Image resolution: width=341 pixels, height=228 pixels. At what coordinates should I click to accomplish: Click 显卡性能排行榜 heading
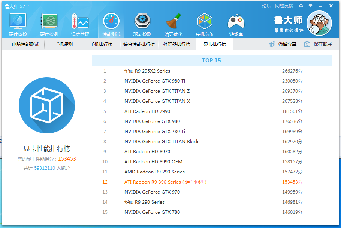pos(47,149)
